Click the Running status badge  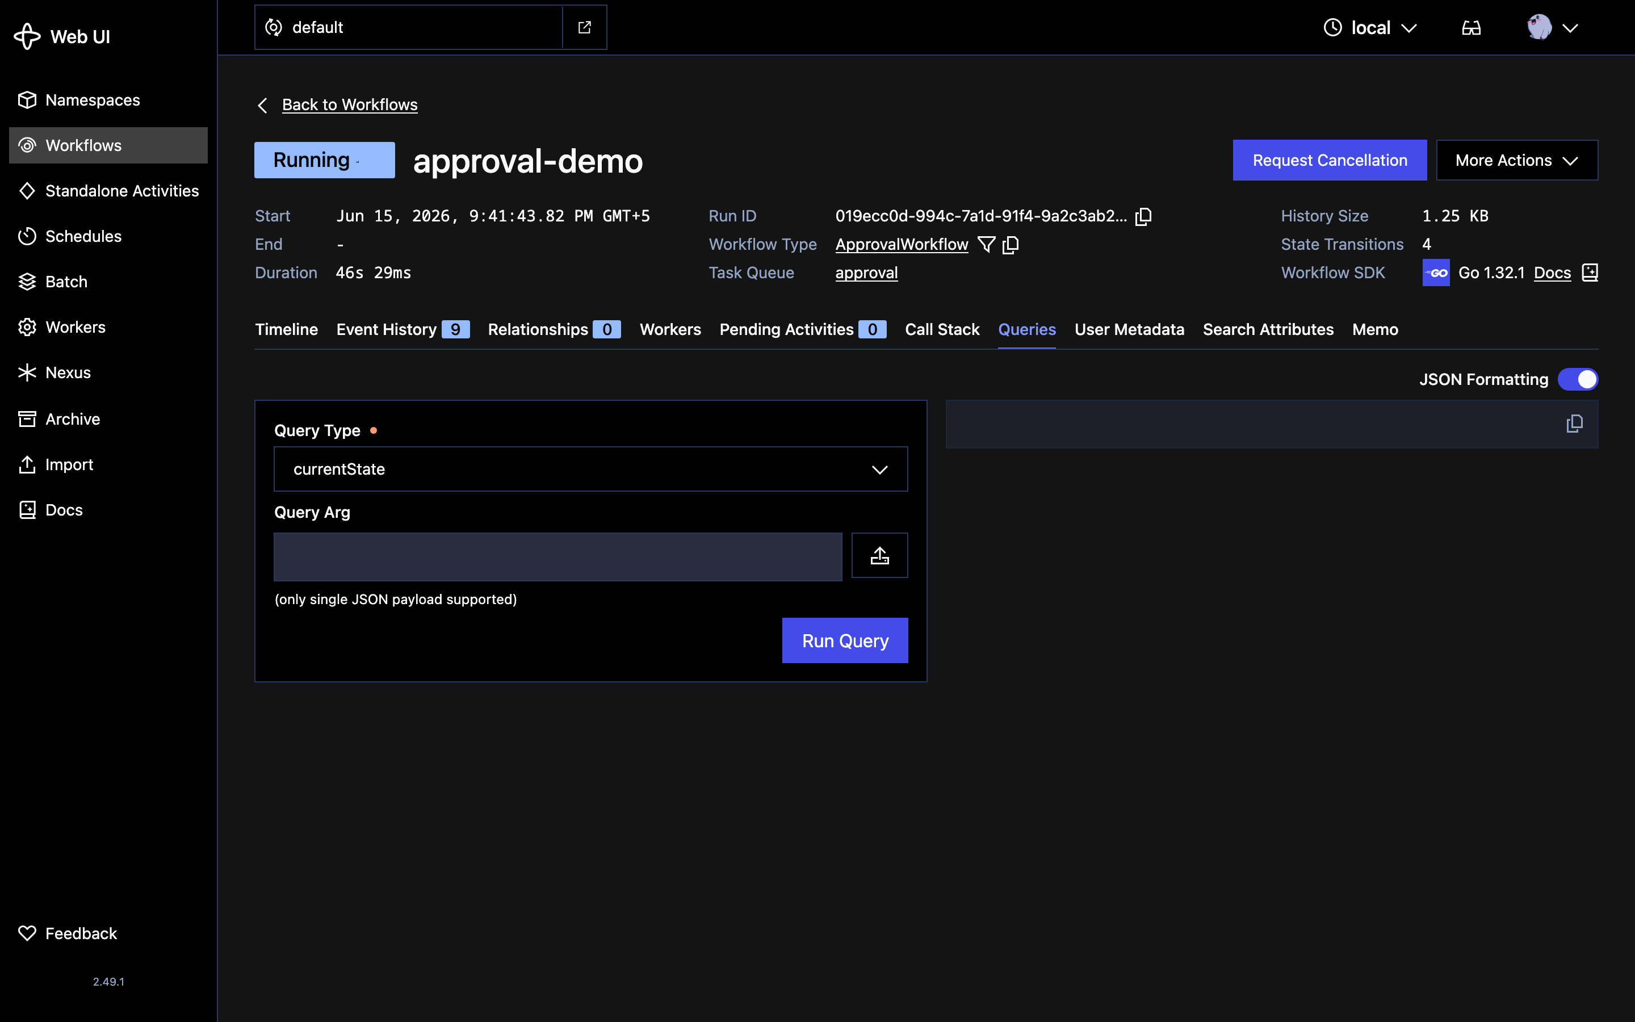324,160
